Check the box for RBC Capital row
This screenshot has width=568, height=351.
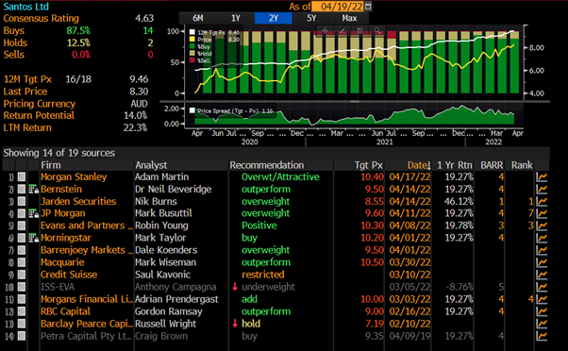click(22, 311)
